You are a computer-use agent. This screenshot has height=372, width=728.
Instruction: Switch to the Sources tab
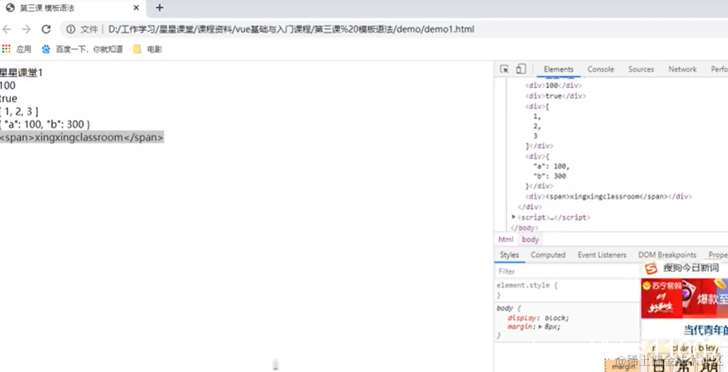[x=641, y=69]
